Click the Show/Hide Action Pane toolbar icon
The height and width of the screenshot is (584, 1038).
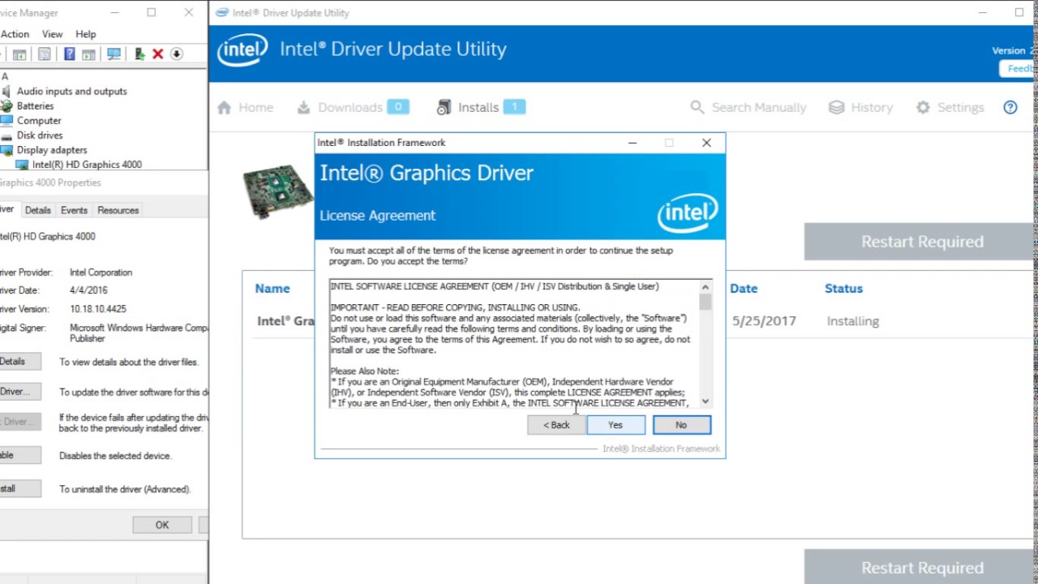pyautogui.click(x=88, y=54)
